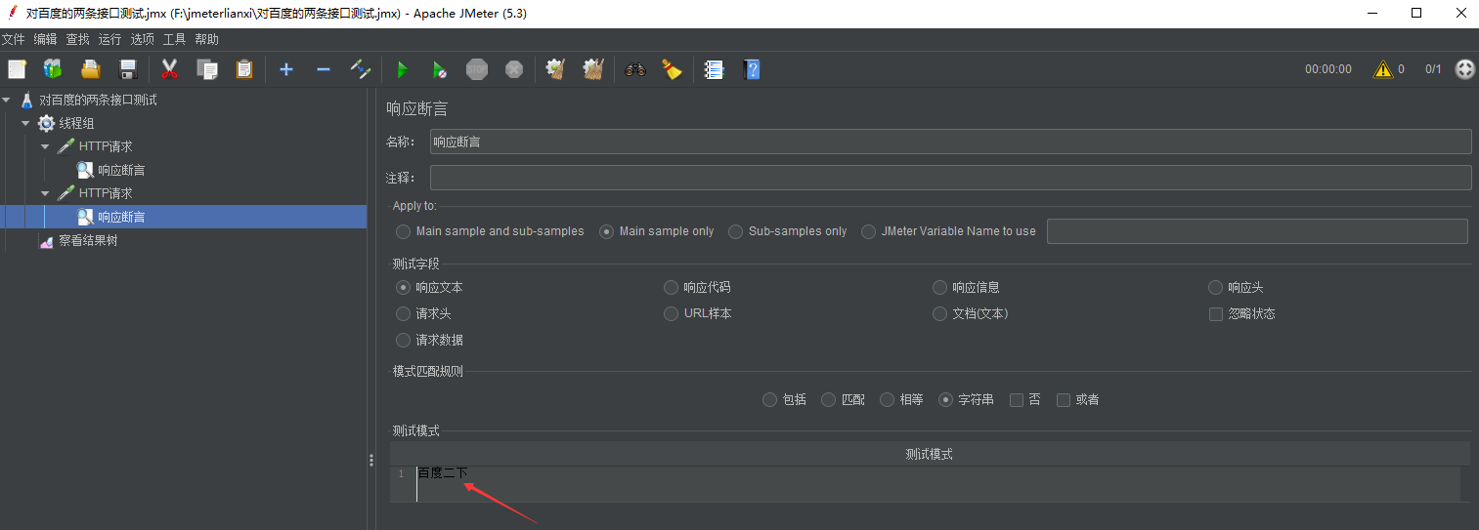Select JMeter Variable Name to use option

coord(948,231)
